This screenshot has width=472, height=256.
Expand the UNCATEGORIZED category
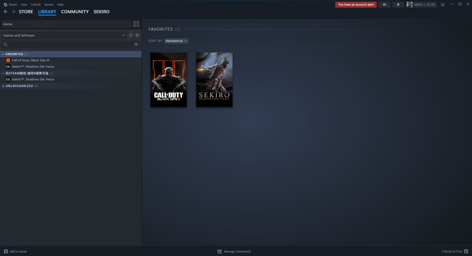point(3,86)
